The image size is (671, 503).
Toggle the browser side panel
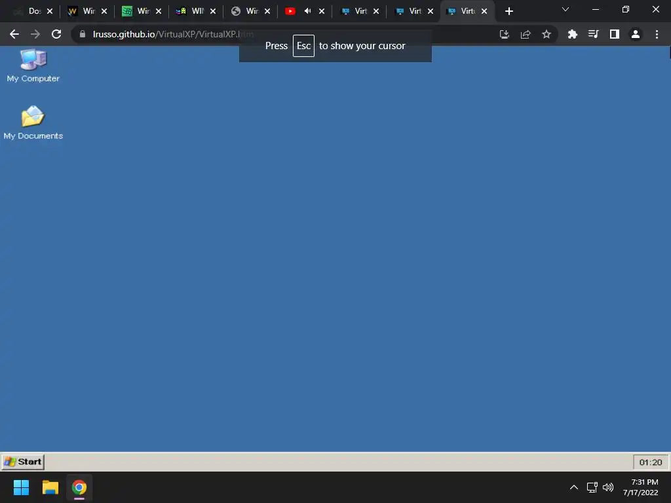point(615,34)
